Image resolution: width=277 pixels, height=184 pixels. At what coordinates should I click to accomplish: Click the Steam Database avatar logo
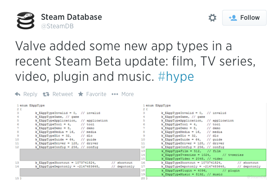pyautogui.click(x=26, y=21)
